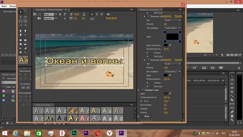The image size is (243, 137).
Task: Toggle italic text formatting
Action: tap(65, 14)
